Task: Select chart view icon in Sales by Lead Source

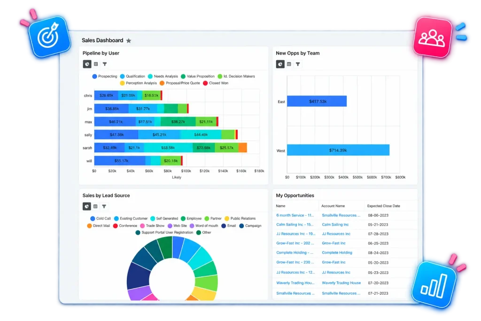Action: pos(87,206)
